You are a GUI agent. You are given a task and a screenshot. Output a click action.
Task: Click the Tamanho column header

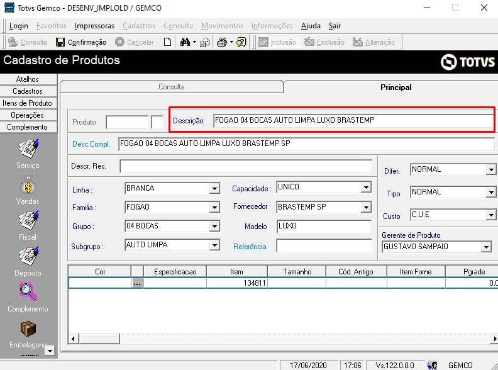(297, 272)
